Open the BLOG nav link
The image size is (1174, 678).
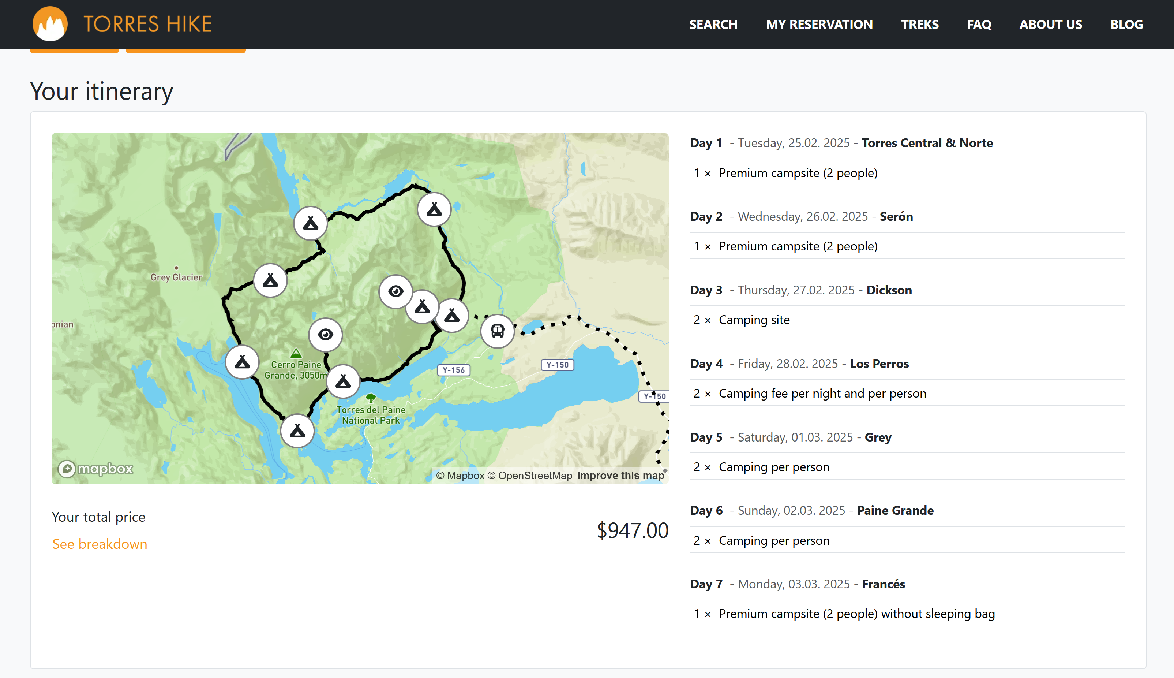click(x=1126, y=24)
